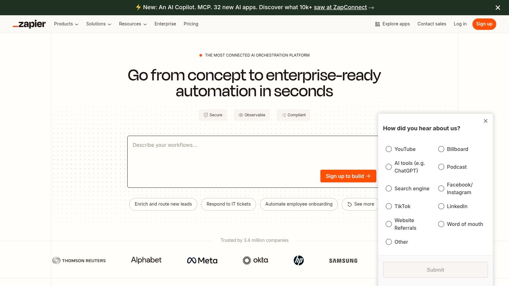Viewport: 509px width, 286px height.
Task: Click 'The most connected AI orchestration platform' tagline
Action: tap(257, 55)
